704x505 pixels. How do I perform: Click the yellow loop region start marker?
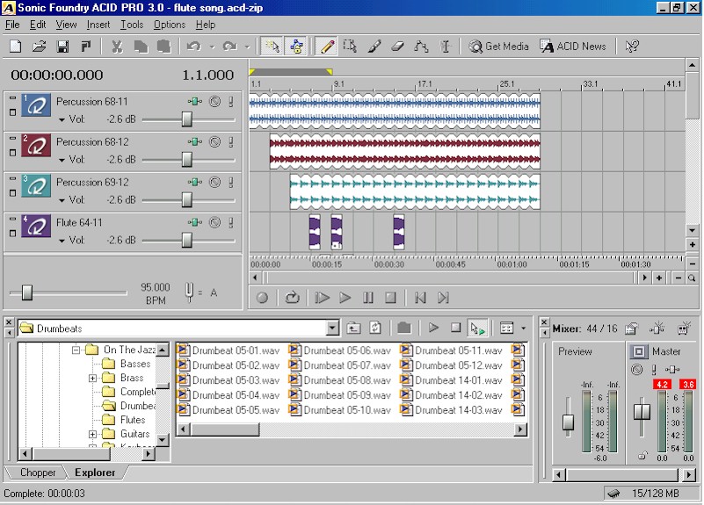click(252, 72)
